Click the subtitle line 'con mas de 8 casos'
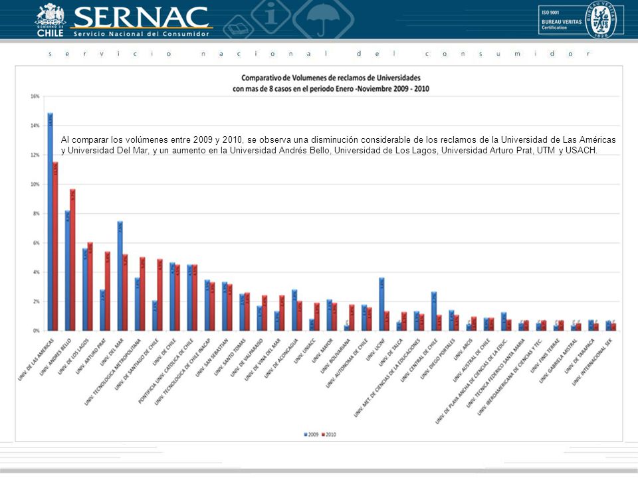Screen dimensions: 638x478 (x=331, y=88)
